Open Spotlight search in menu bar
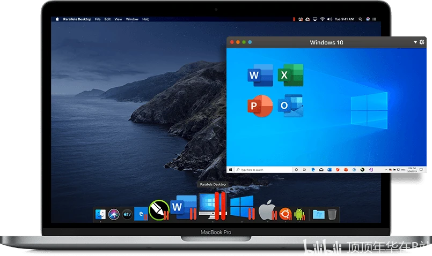Screen dimensions: 432x256 (361, 19)
